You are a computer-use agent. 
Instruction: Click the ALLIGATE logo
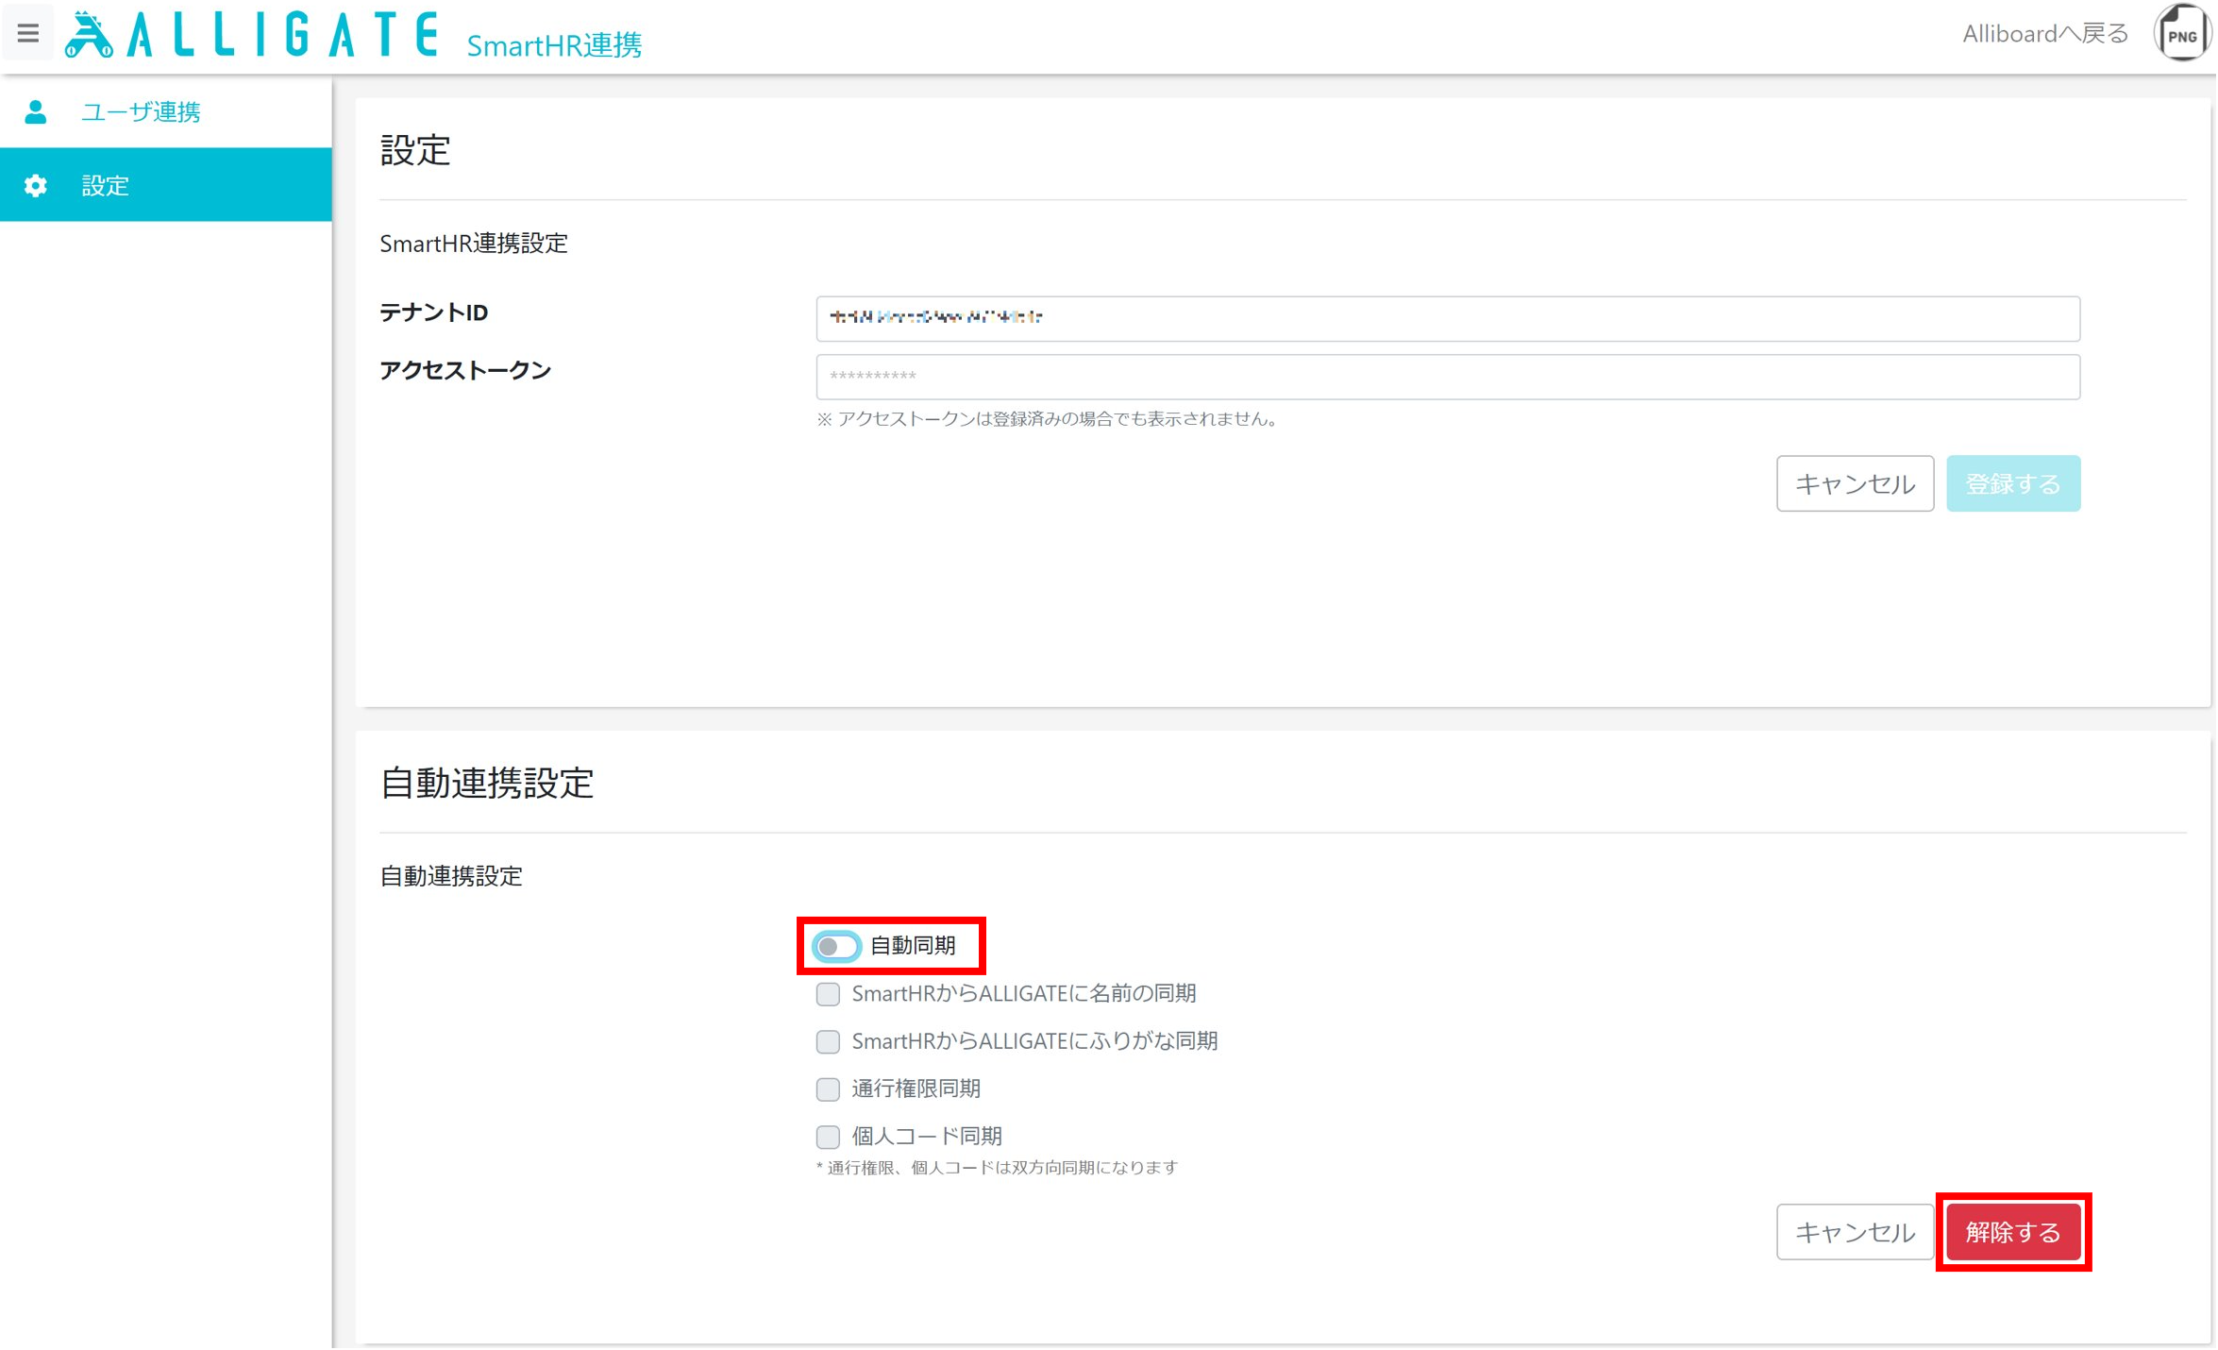tap(252, 35)
